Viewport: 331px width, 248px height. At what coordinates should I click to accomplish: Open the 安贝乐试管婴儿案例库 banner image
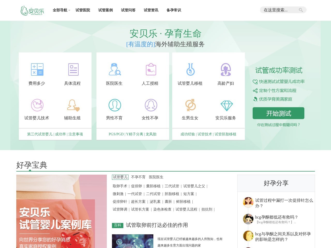click(62, 211)
